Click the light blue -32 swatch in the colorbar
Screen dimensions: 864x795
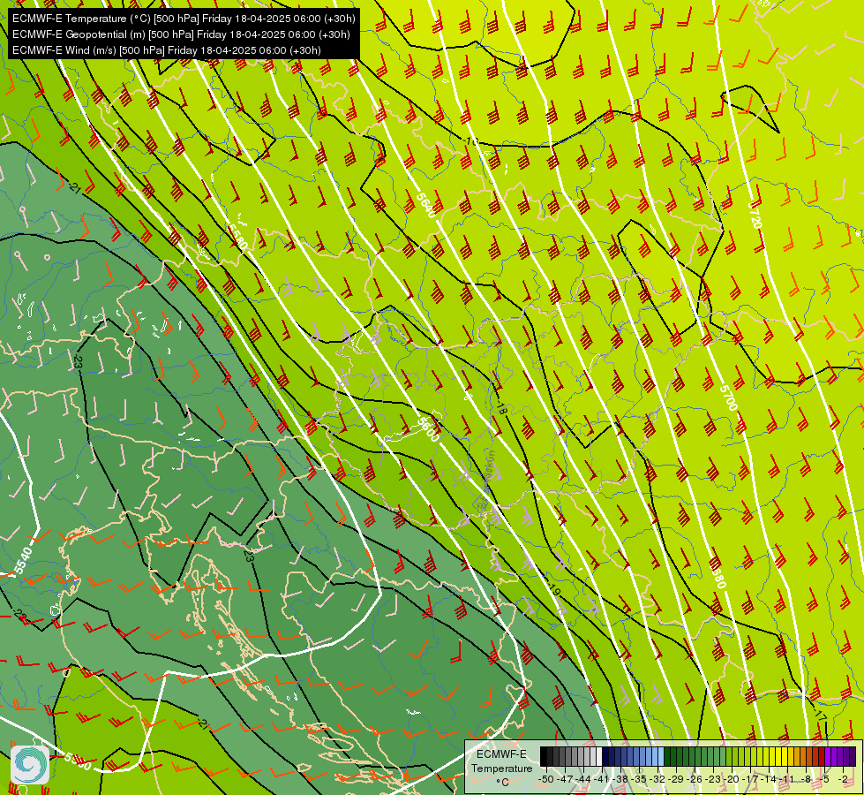[661, 756]
